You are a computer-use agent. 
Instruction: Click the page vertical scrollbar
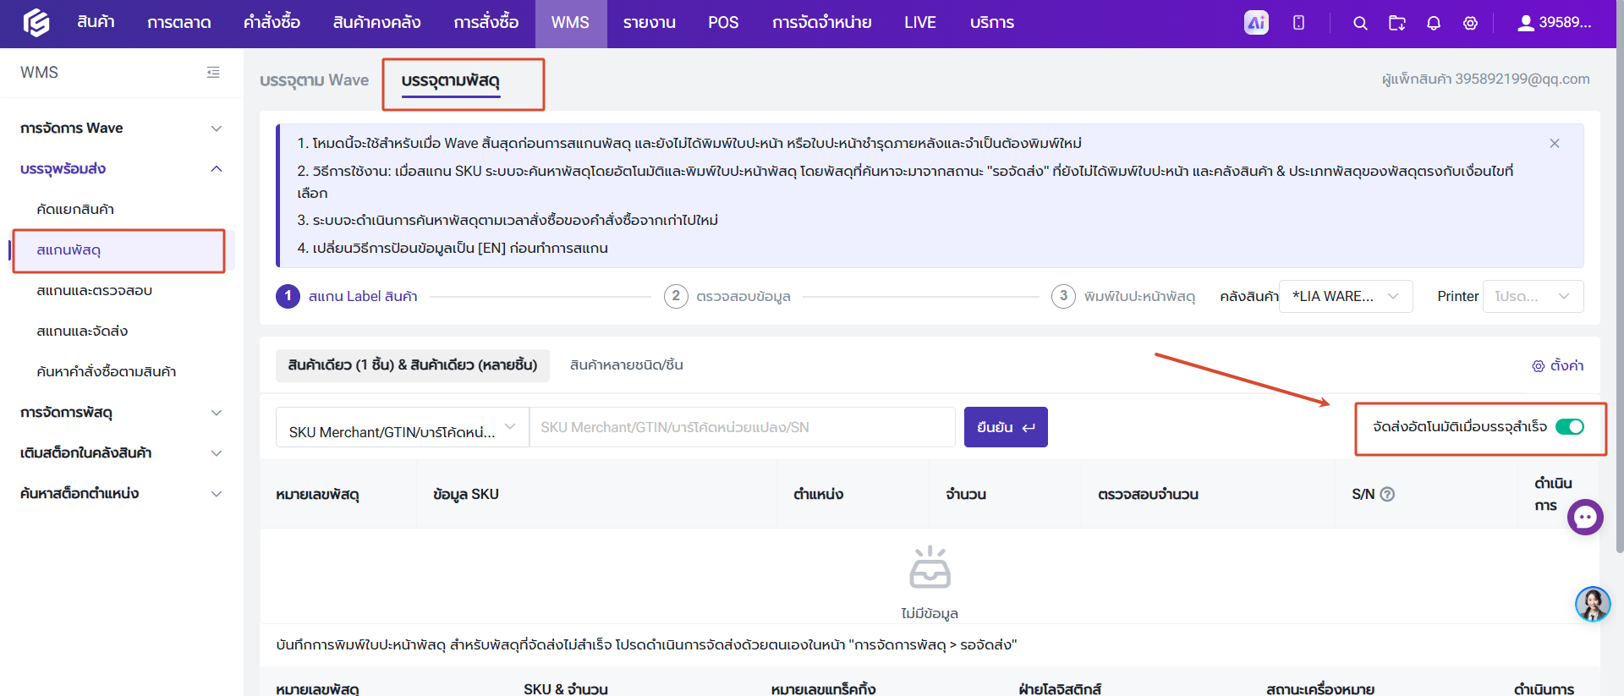1619,279
